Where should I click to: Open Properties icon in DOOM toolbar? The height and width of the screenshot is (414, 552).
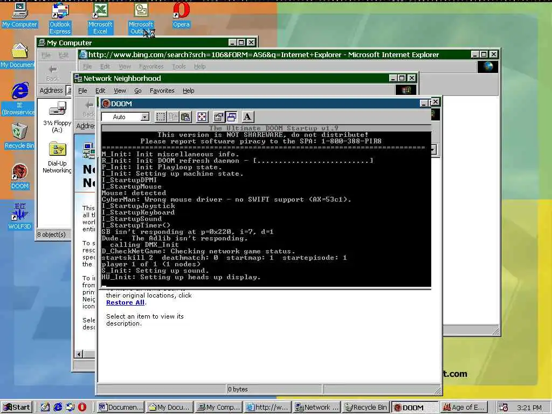(x=219, y=117)
